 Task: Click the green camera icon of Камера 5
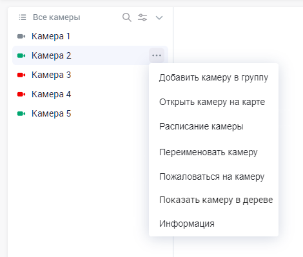coord(21,113)
